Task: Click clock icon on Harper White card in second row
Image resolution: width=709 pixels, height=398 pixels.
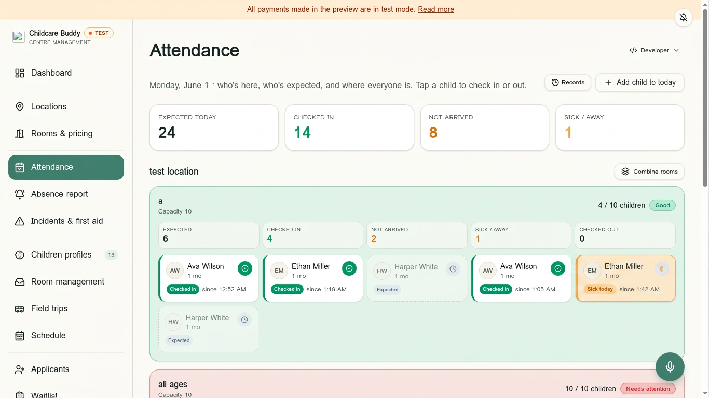Action: (x=244, y=320)
